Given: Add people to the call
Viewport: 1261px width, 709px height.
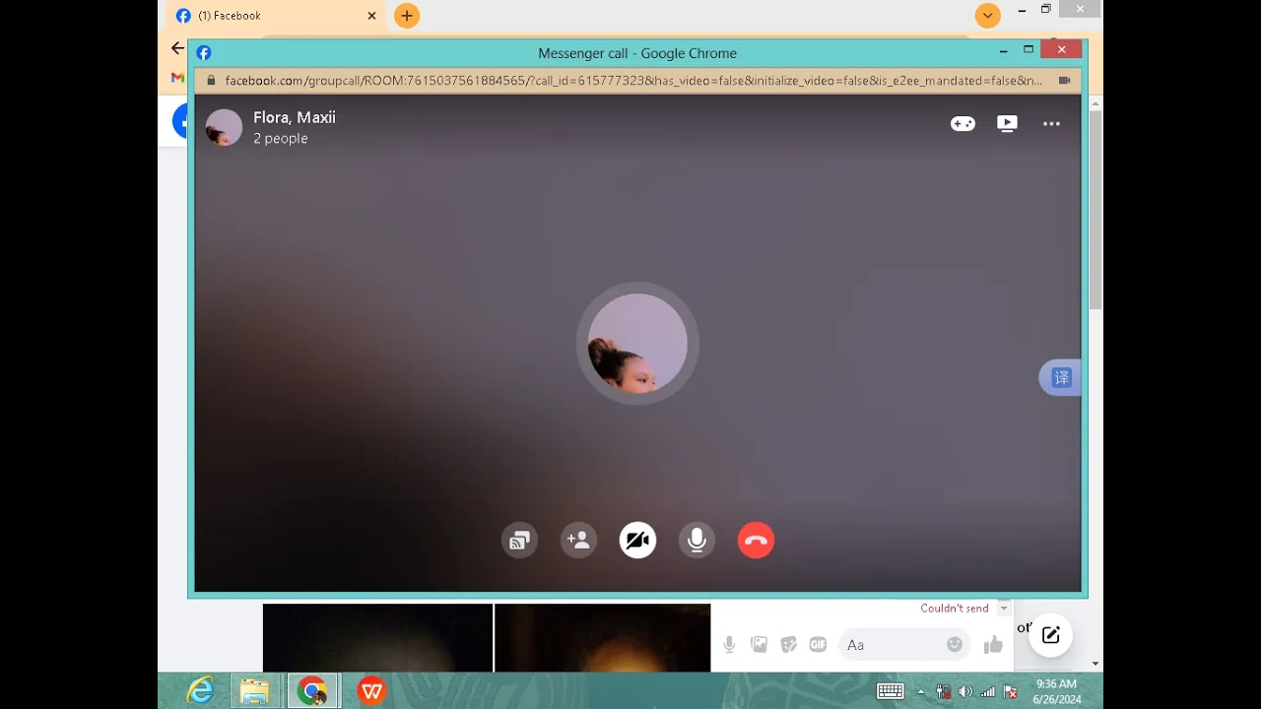Looking at the screenshot, I should click(x=578, y=541).
